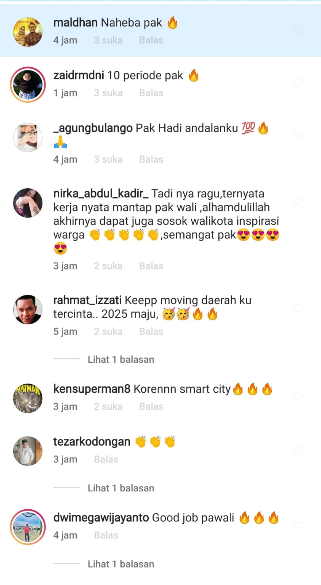Expand 1 balasan under dwimegawijayanto
Viewport: 321px width, 585px height.
(121, 564)
